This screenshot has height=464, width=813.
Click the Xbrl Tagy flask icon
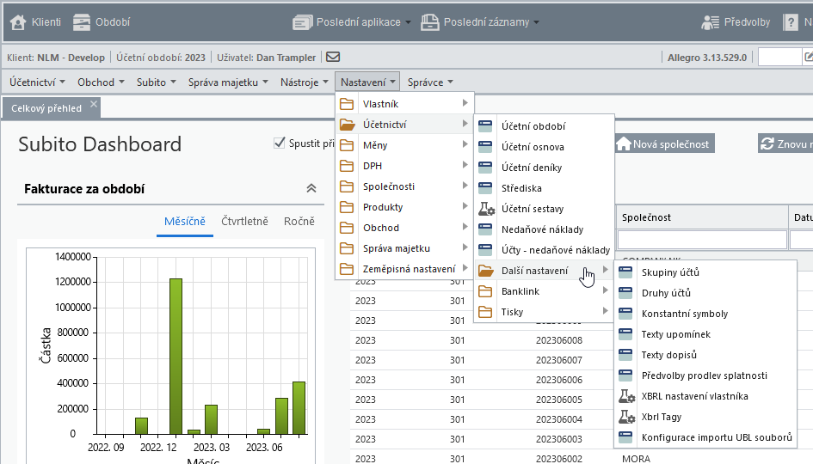[x=627, y=417]
